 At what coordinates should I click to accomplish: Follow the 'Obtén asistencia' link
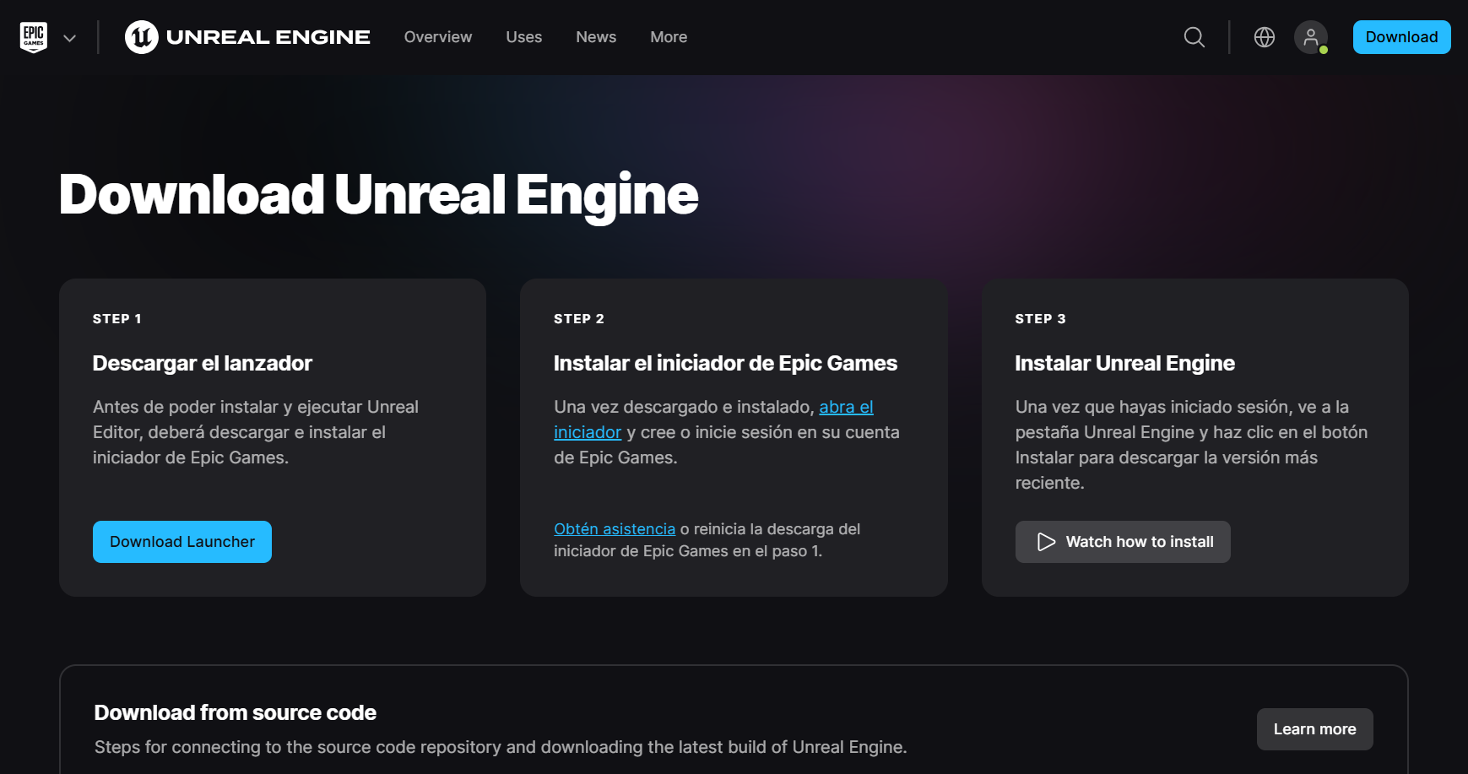615,529
